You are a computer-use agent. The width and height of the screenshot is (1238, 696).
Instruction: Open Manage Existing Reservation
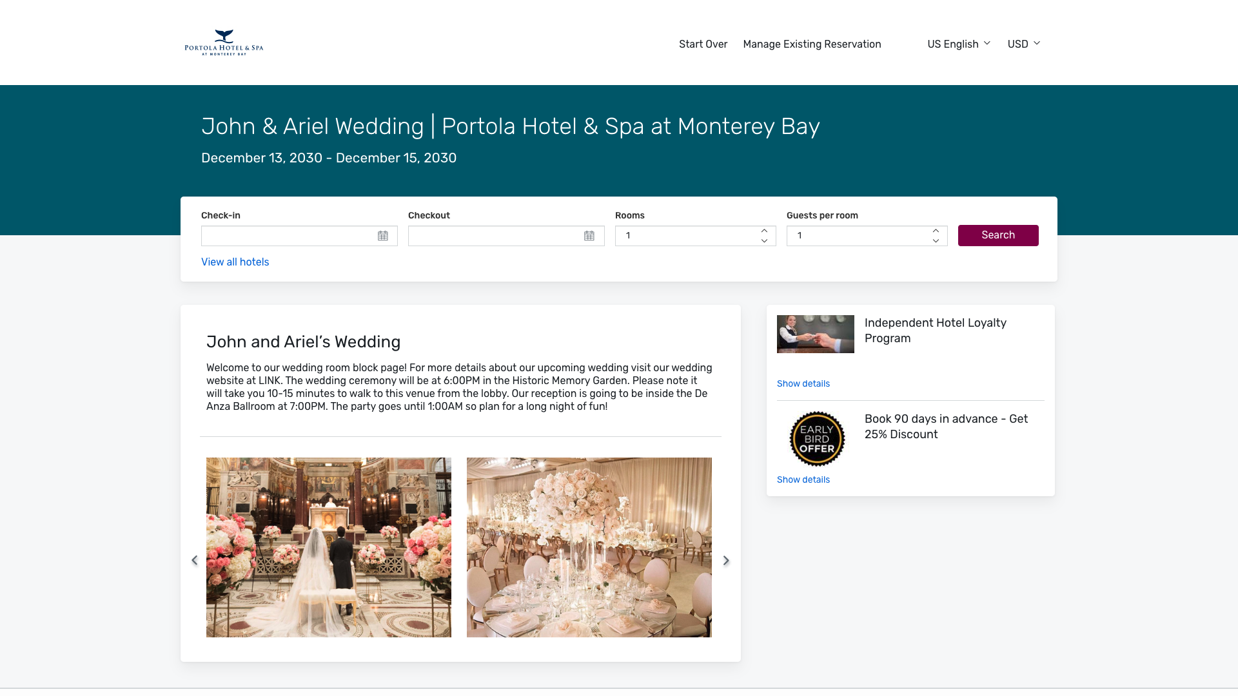[x=812, y=44]
